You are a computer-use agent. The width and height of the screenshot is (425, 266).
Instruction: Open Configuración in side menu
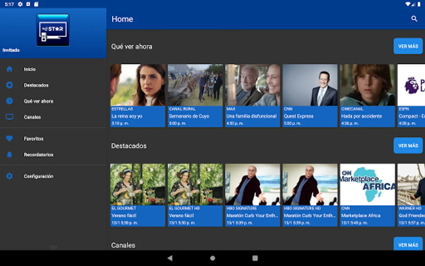(x=53, y=176)
